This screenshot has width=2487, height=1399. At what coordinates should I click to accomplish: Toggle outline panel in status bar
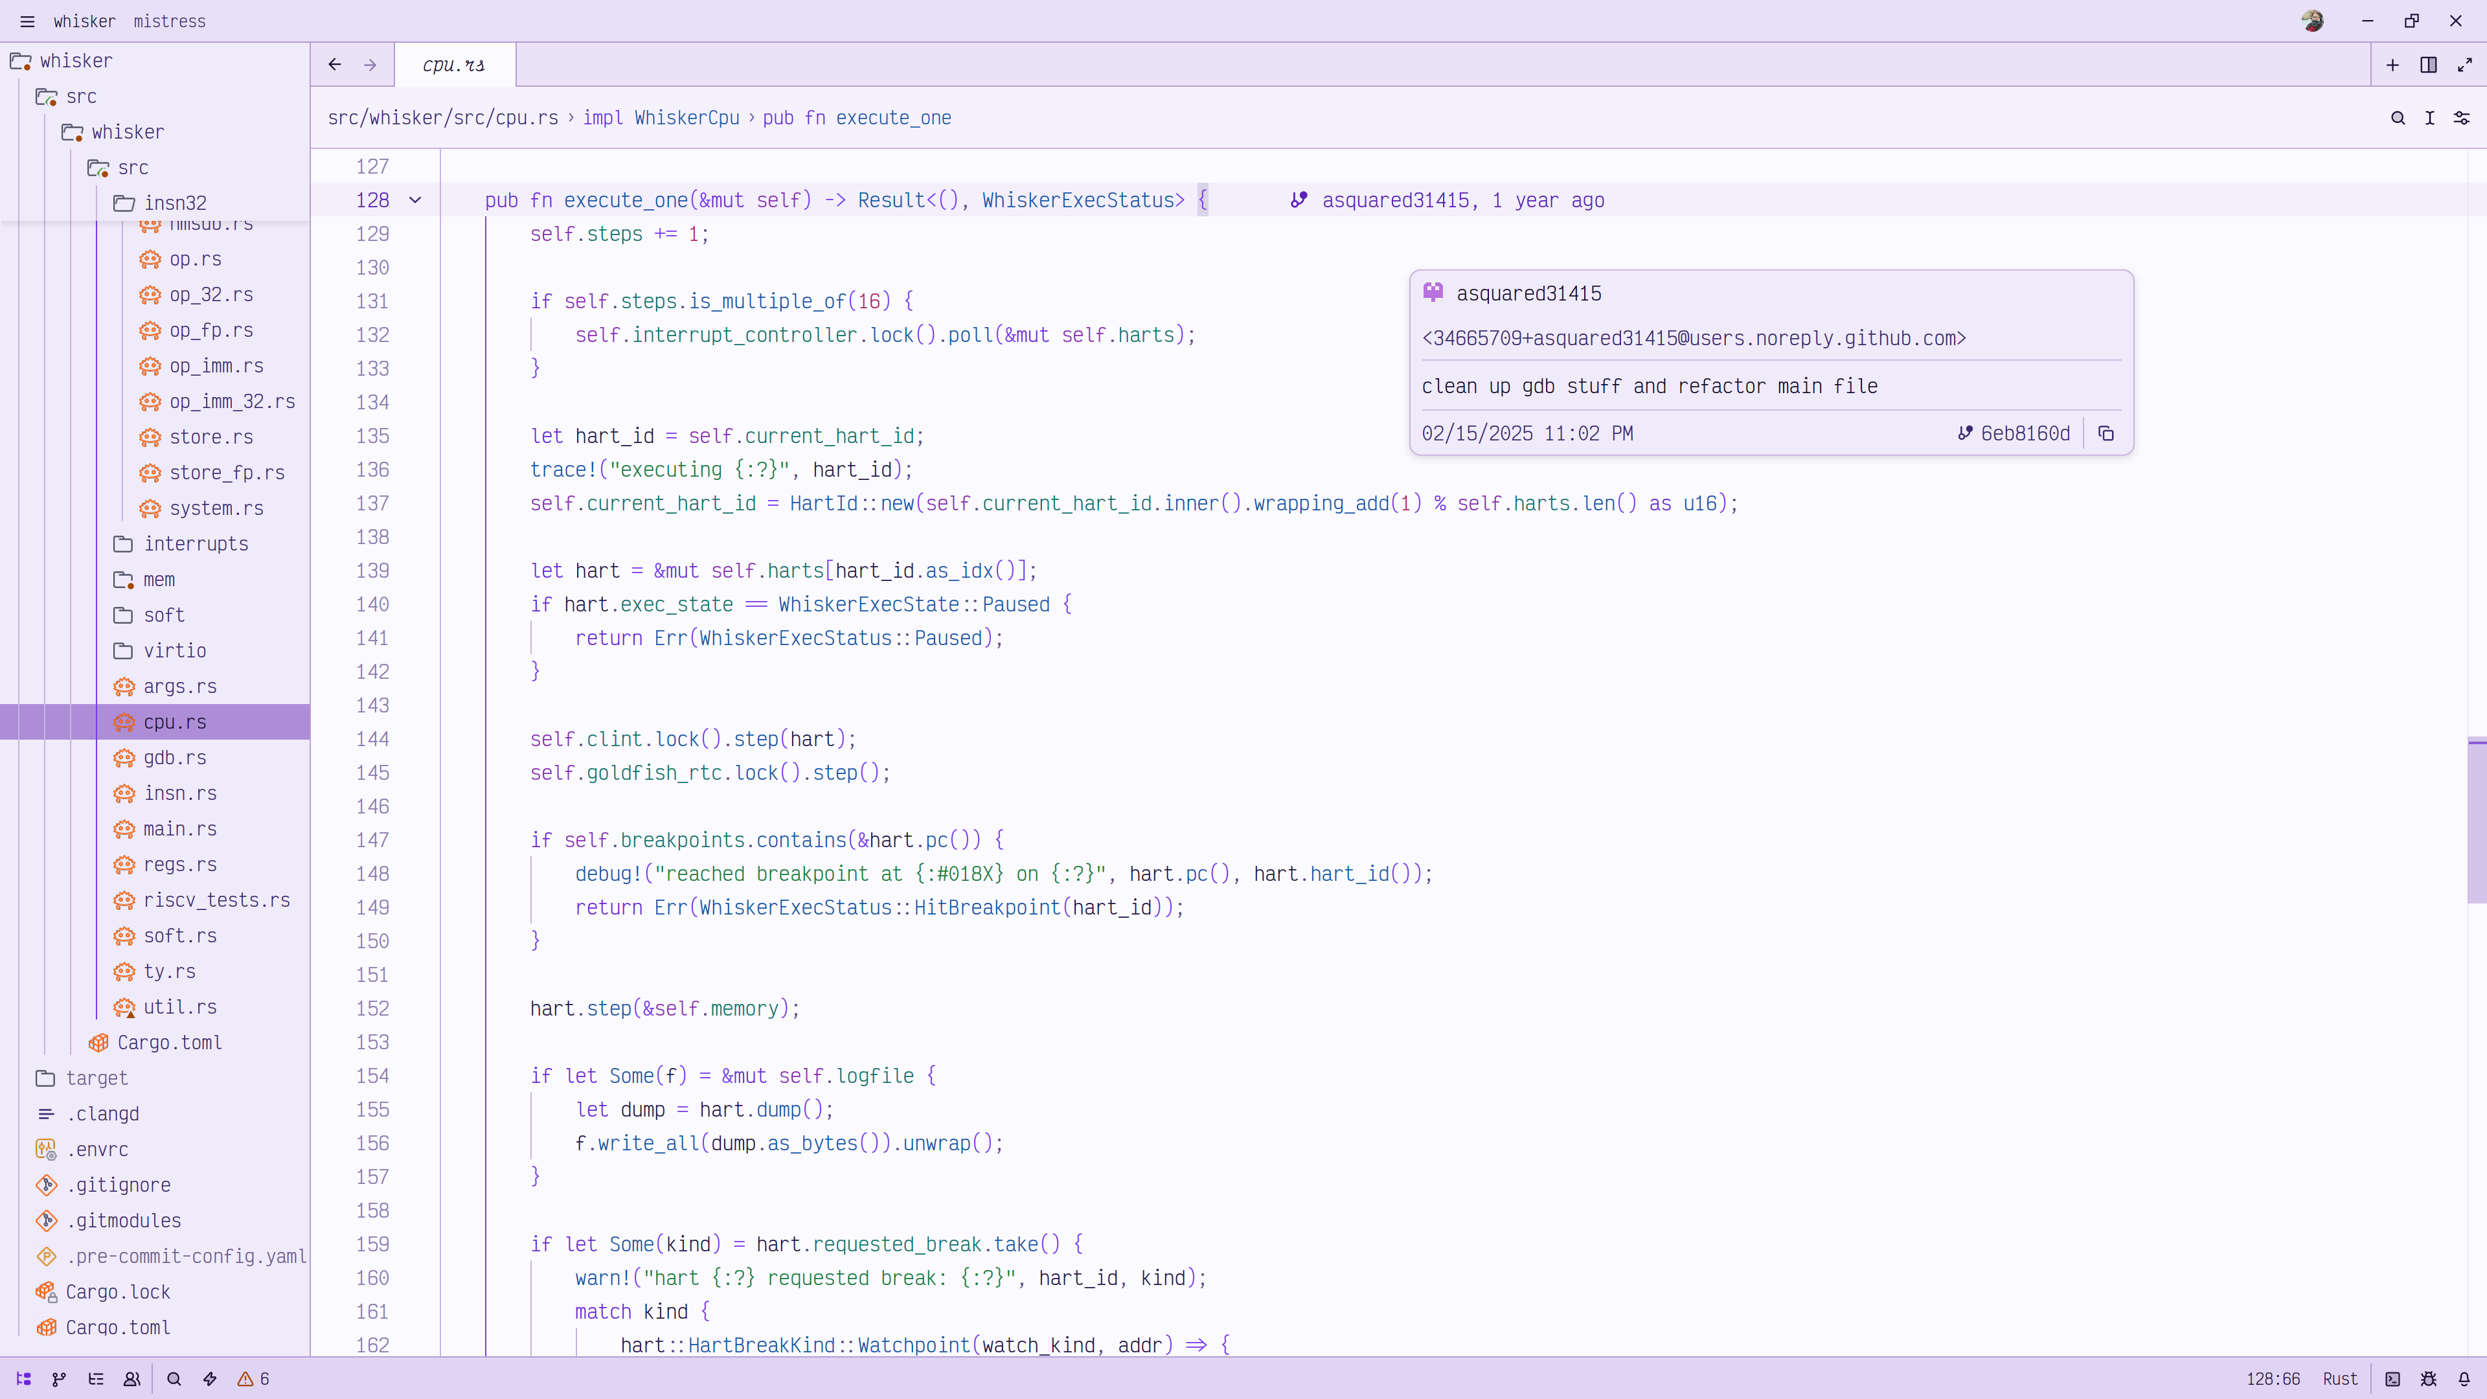coord(96,1379)
